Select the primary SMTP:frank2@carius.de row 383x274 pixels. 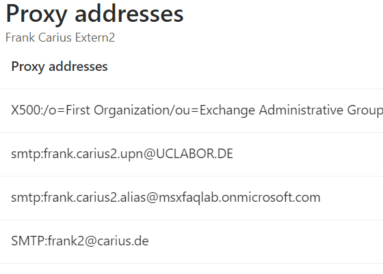tap(191, 241)
